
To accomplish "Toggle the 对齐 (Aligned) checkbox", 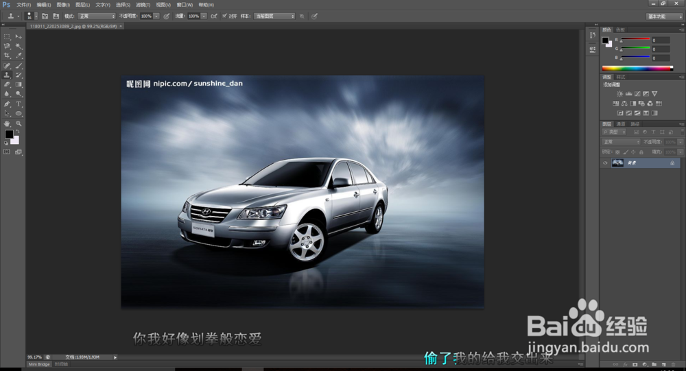I will (224, 16).
